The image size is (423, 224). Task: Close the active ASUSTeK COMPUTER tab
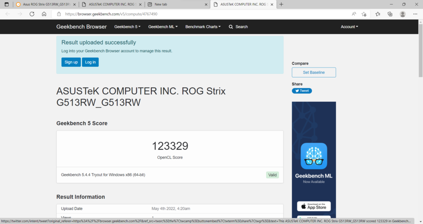(272, 5)
